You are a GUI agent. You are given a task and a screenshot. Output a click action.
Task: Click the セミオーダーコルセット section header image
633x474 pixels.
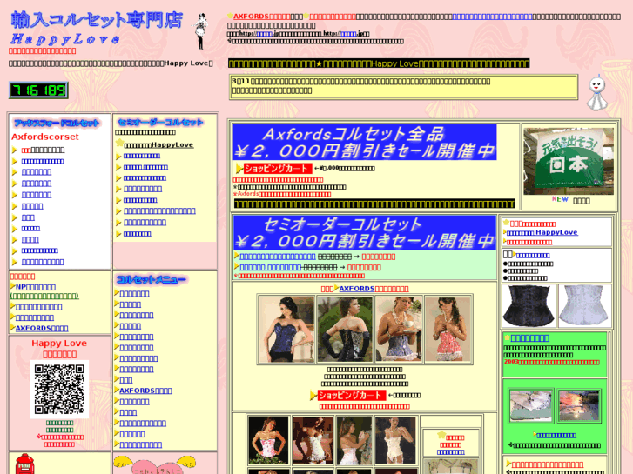[160, 123]
